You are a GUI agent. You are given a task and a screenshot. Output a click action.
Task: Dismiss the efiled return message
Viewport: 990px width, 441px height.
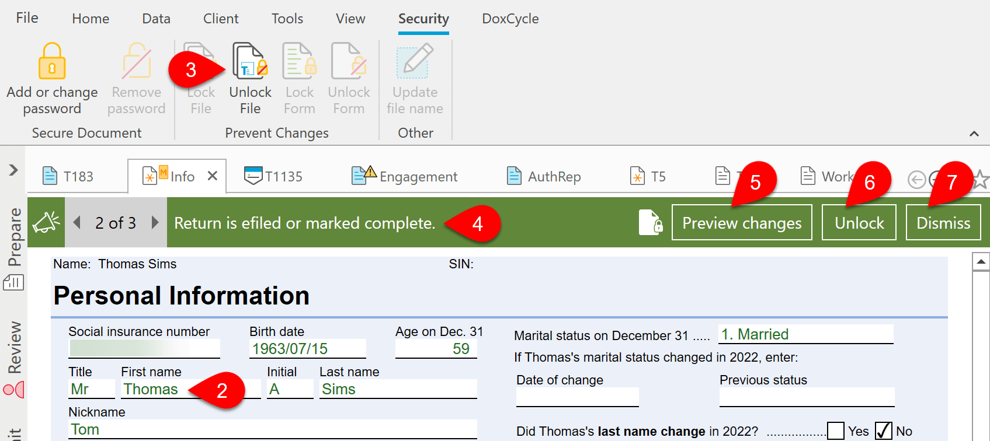[x=943, y=222]
